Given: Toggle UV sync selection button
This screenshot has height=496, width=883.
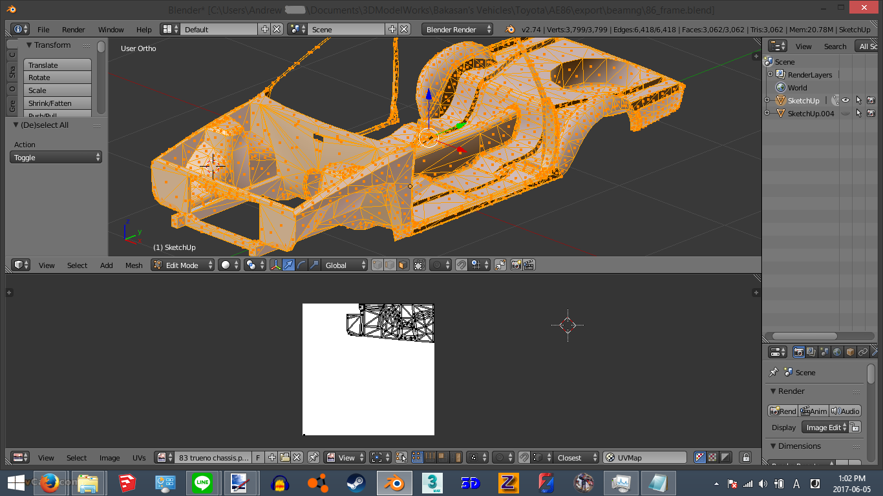Looking at the screenshot, I should coord(401,458).
